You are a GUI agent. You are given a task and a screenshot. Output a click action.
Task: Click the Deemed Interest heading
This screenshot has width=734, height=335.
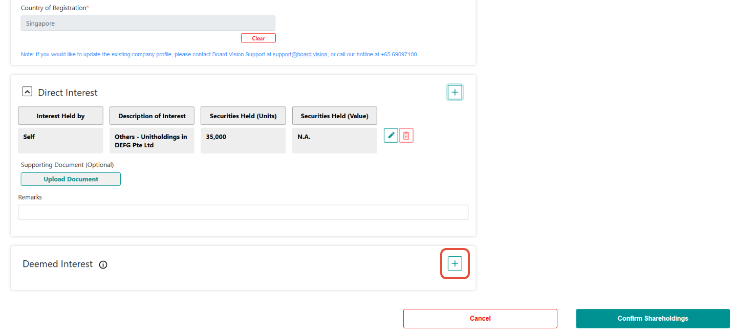(x=58, y=264)
